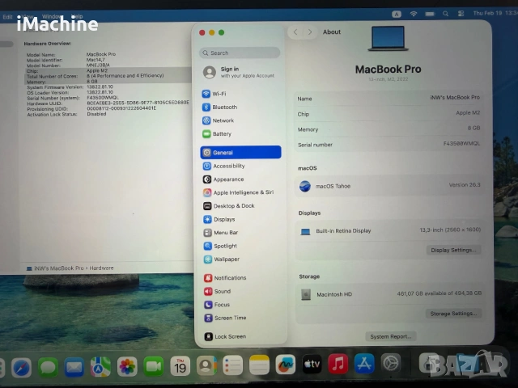518x388 pixels.
Task: Open Appearance settings
Action: tap(240, 179)
